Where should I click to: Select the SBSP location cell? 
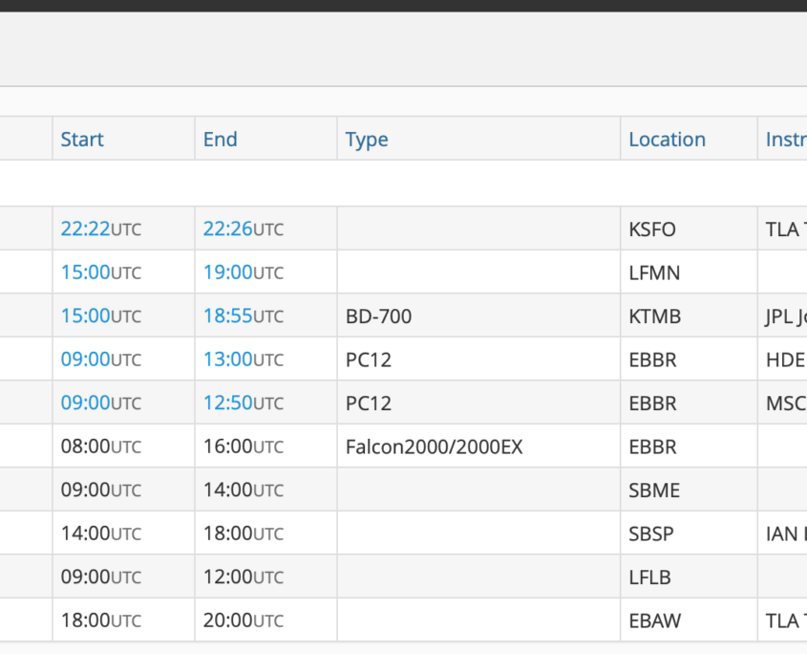651,534
